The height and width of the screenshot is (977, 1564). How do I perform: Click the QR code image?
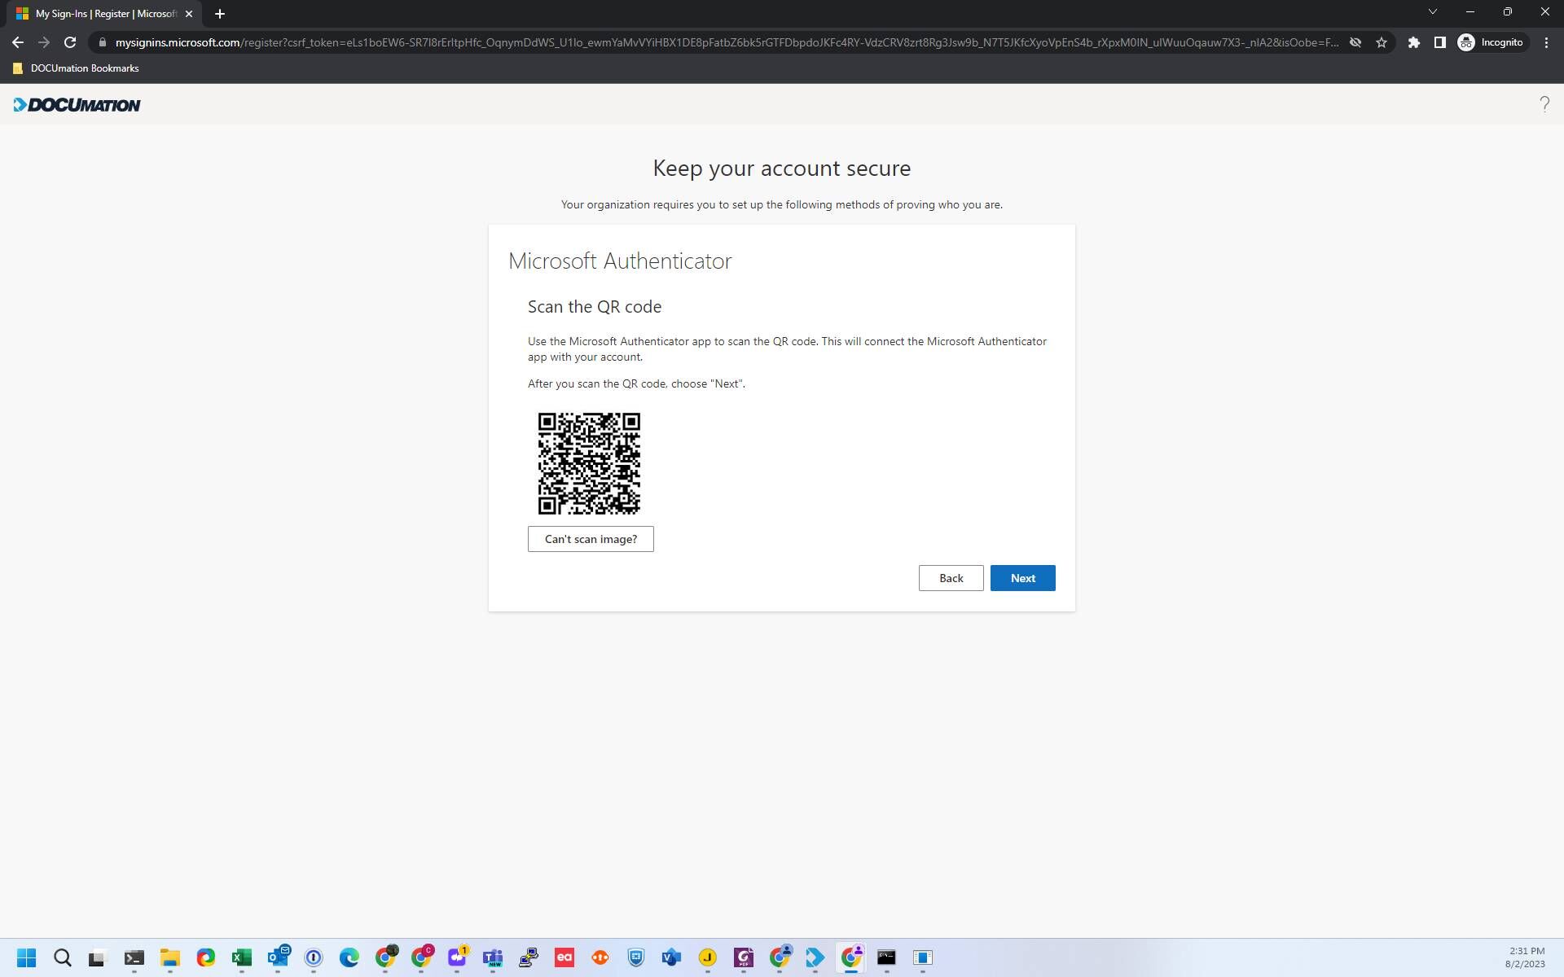pyautogui.click(x=589, y=463)
